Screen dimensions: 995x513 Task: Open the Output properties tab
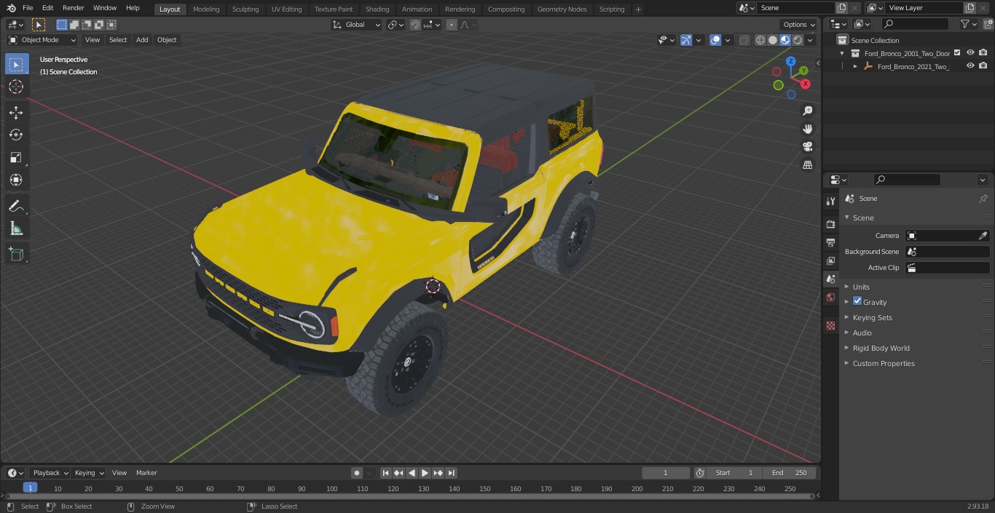[x=830, y=242]
